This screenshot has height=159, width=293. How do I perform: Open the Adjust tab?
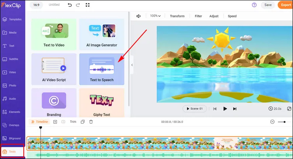pyautogui.click(x=214, y=16)
